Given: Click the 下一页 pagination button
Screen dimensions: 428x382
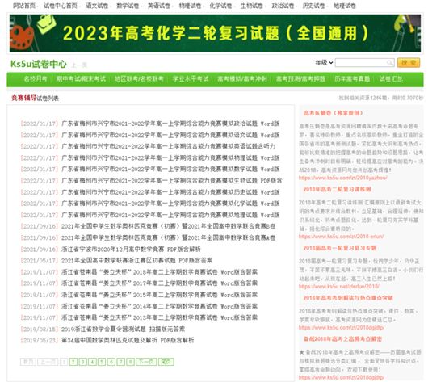Looking at the screenshot, I should pos(146,362).
